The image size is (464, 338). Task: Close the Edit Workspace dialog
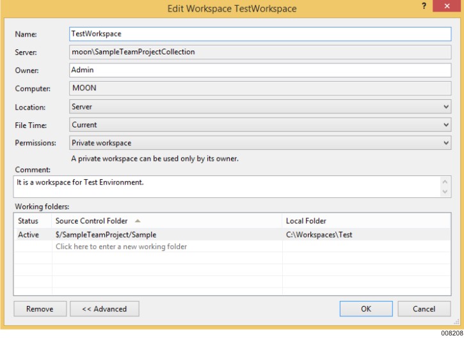[x=447, y=6]
